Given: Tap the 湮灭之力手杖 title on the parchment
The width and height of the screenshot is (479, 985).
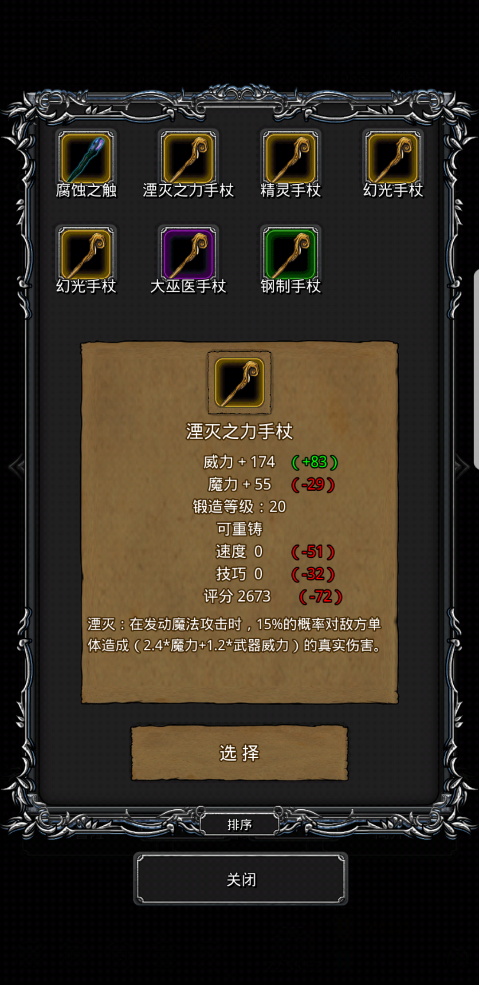Looking at the screenshot, I should (239, 431).
